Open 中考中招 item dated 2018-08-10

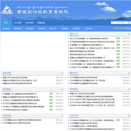84,126
